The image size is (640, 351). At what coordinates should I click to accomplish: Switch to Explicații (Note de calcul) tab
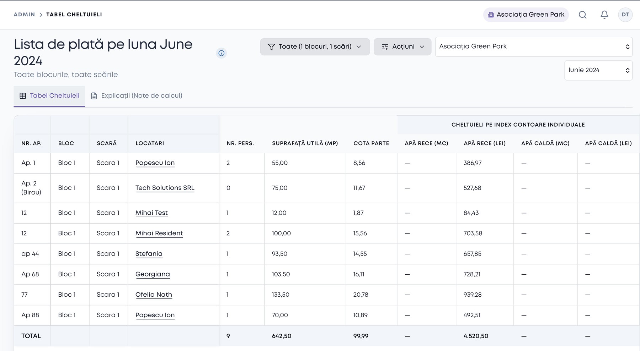pyautogui.click(x=137, y=96)
